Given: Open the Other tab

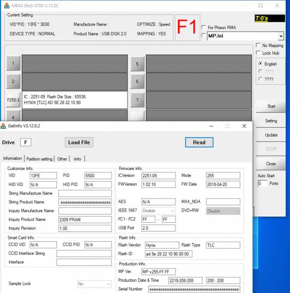Looking at the screenshot, I should 62,159.
